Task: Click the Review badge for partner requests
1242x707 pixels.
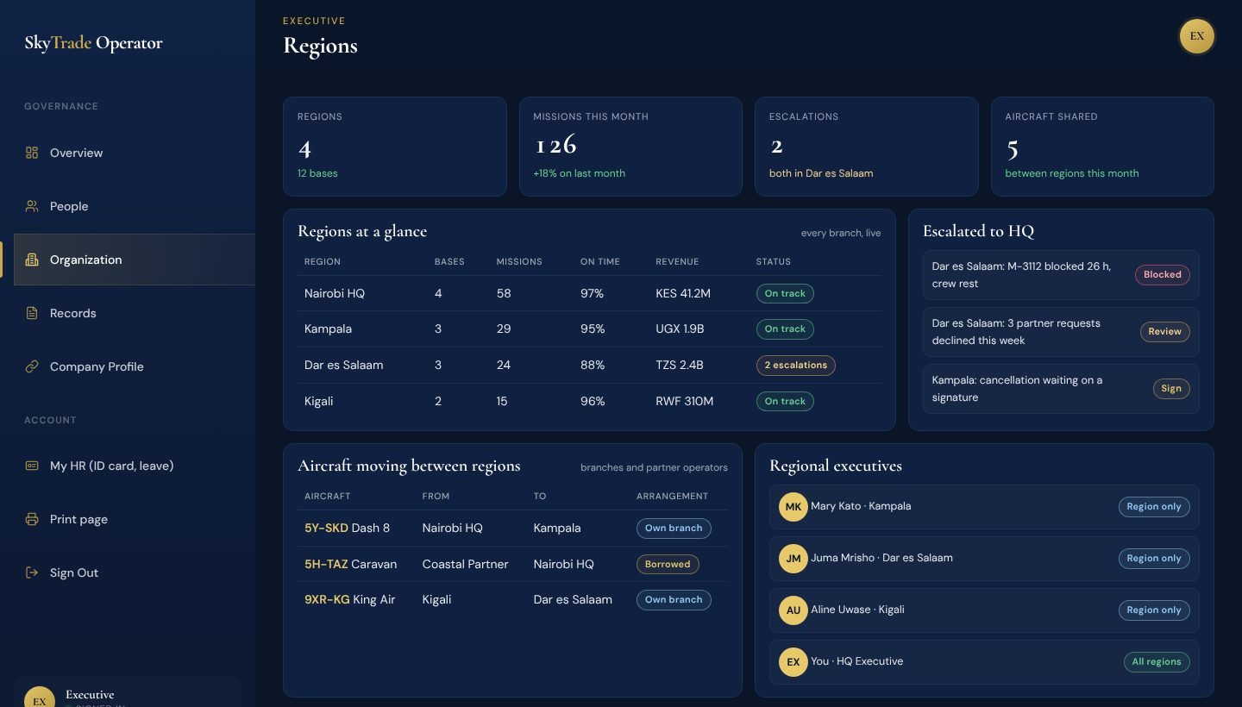Action: 1164,332
